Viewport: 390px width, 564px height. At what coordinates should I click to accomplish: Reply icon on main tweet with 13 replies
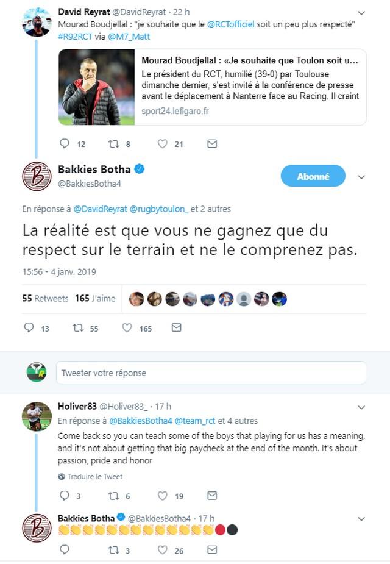click(29, 327)
